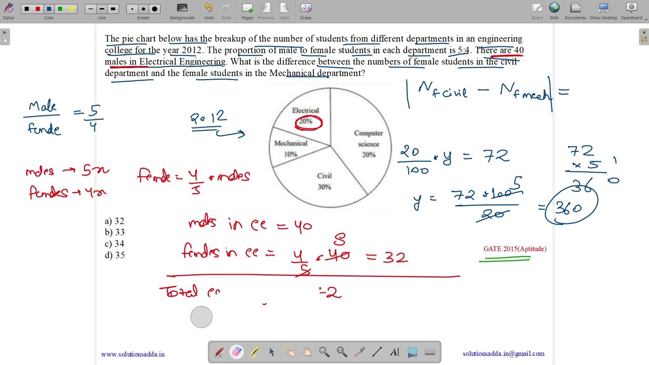Select the scroll page hand tool
The image size is (649, 365).
point(307,352)
